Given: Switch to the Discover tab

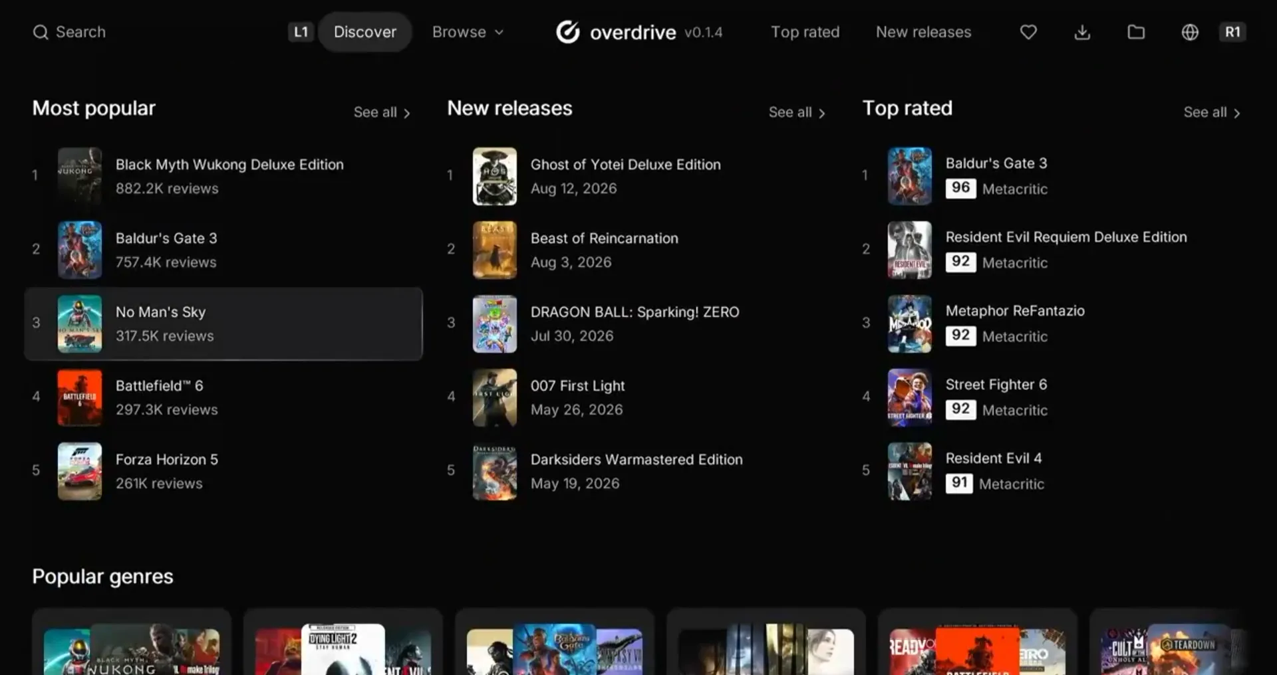Looking at the screenshot, I should coord(365,32).
